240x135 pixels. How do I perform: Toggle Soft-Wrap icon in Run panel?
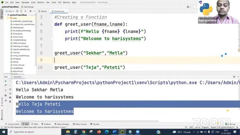pyautogui.click(x=10, y=89)
